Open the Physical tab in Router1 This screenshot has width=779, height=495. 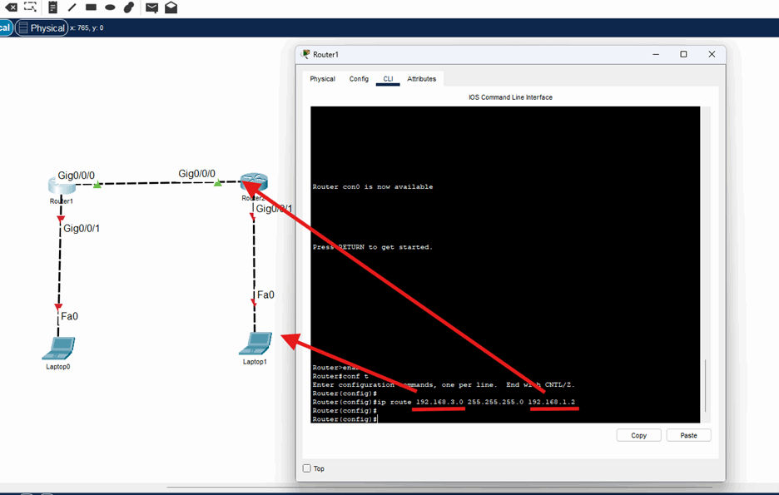click(322, 79)
